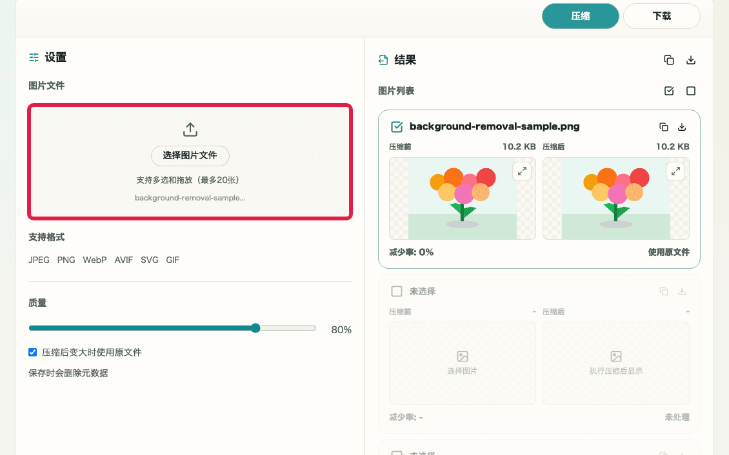Click disabled download icon on first 未选择 card

pyautogui.click(x=681, y=291)
